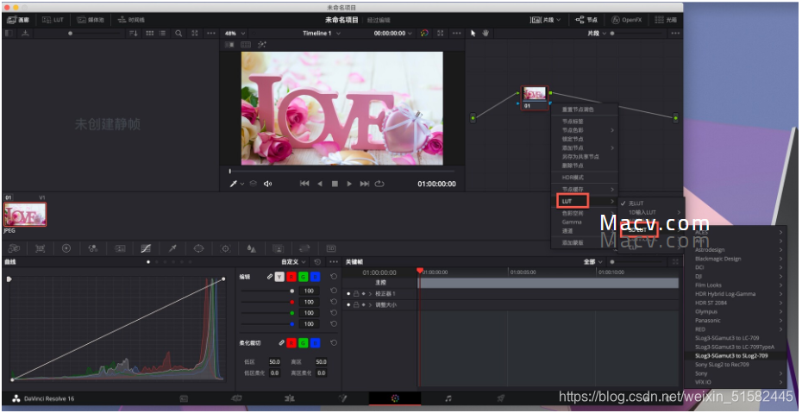Open the Power Window palette icon
This screenshot has height=413, width=802.
(x=199, y=248)
